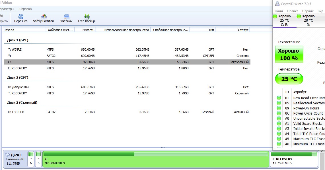Open the Правка menu in CrystalDiskInfo
The width and height of the screenshot is (325, 170).
292,11
